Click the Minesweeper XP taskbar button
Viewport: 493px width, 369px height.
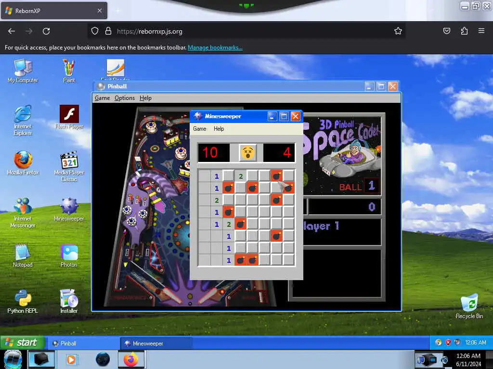click(x=156, y=343)
